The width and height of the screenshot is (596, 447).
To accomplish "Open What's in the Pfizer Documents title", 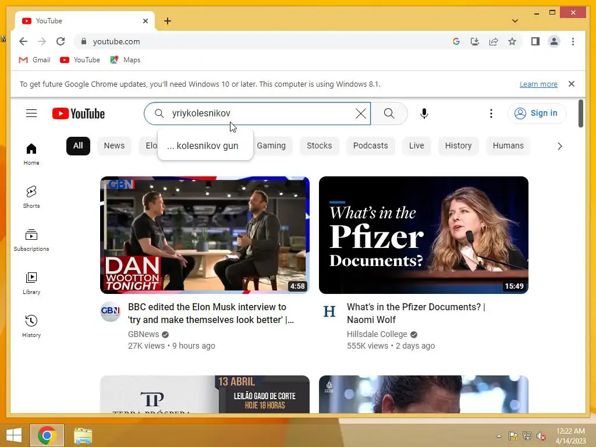I will pyautogui.click(x=416, y=313).
